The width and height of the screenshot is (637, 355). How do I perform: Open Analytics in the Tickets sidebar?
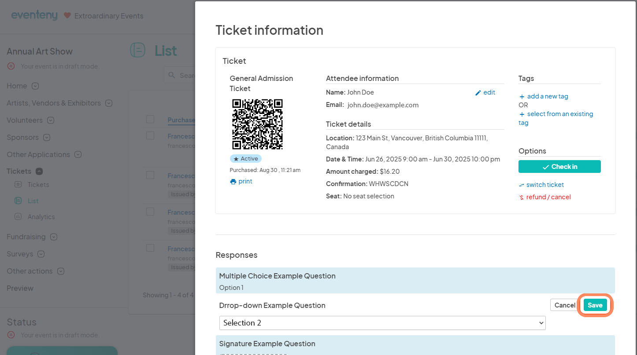(x=41, y=217)
